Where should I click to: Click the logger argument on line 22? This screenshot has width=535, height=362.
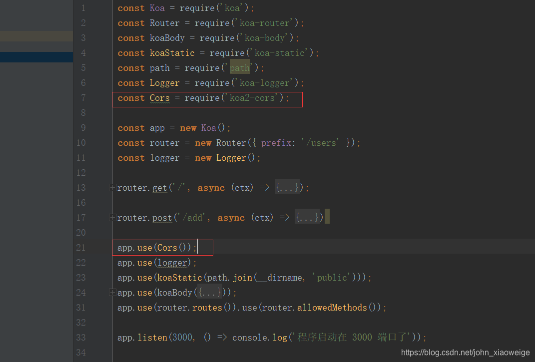tap(172, 263)
